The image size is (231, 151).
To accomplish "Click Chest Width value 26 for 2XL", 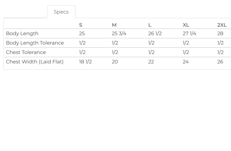I will (220, 62).
